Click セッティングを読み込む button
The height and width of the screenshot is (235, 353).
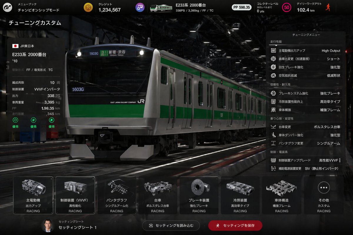[x=171, y=226]
